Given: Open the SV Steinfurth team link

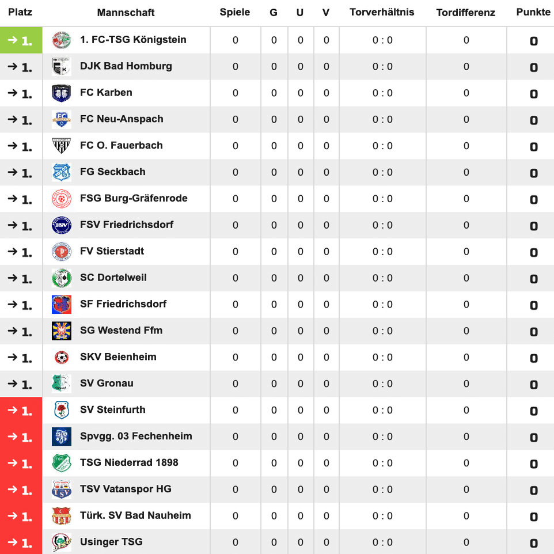Looking at the screenshot, I should [x=113, y=410].
